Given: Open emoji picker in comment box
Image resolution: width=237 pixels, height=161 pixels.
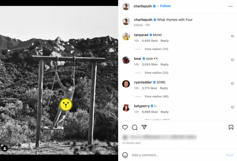Looking at the screenshot, I should 125,155.
